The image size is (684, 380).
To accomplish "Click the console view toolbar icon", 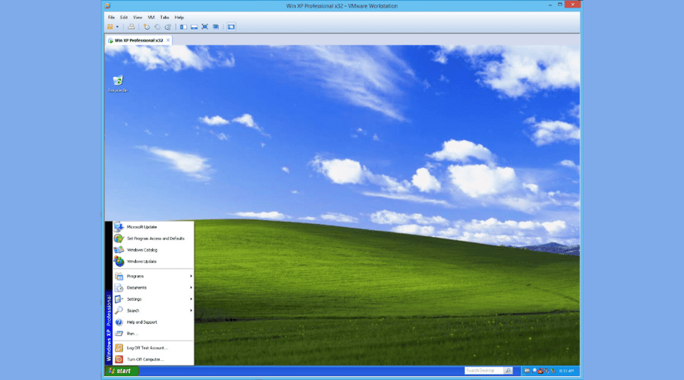I will (231, 27).
